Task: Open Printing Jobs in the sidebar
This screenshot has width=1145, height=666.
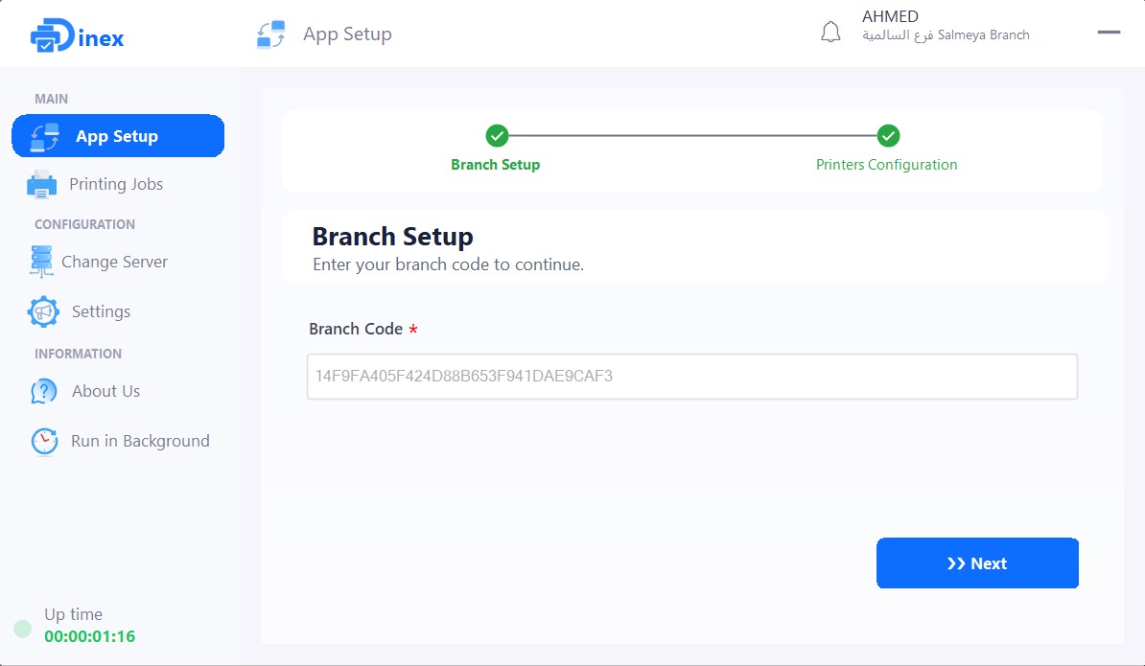Action: tap(116, 185)
